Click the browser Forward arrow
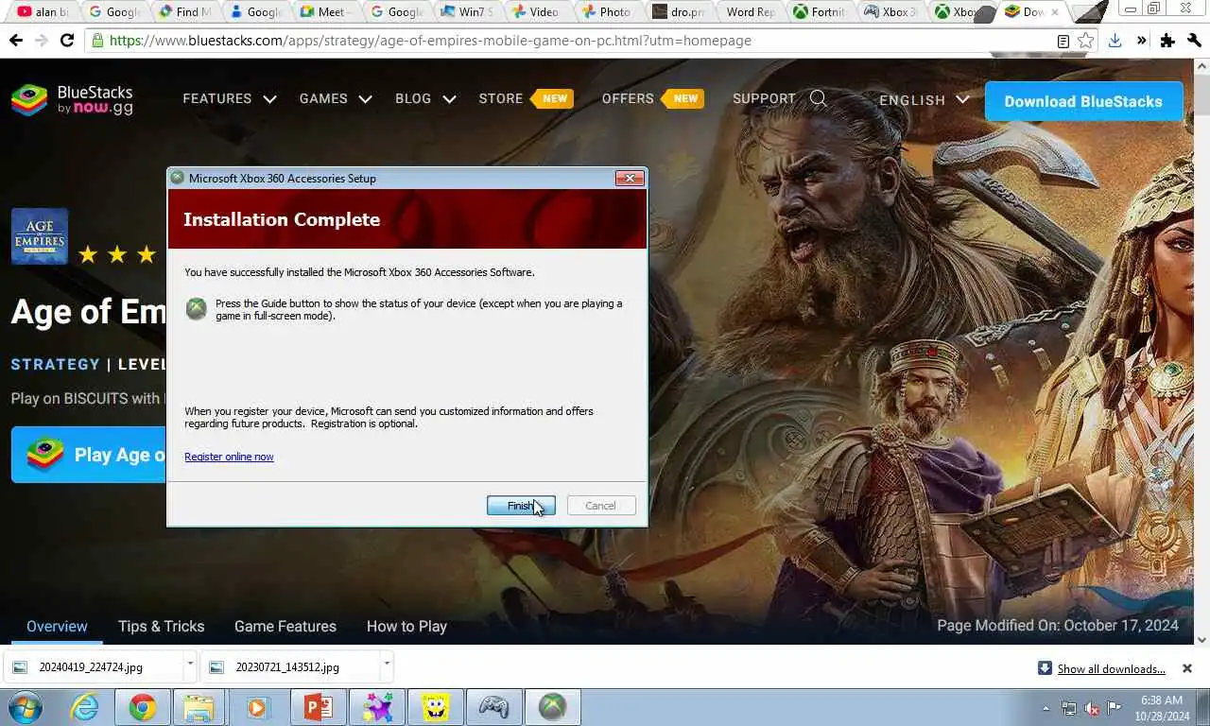This screenshot has height=726, width=1210. pyautogui.click(x=41, y=41)
